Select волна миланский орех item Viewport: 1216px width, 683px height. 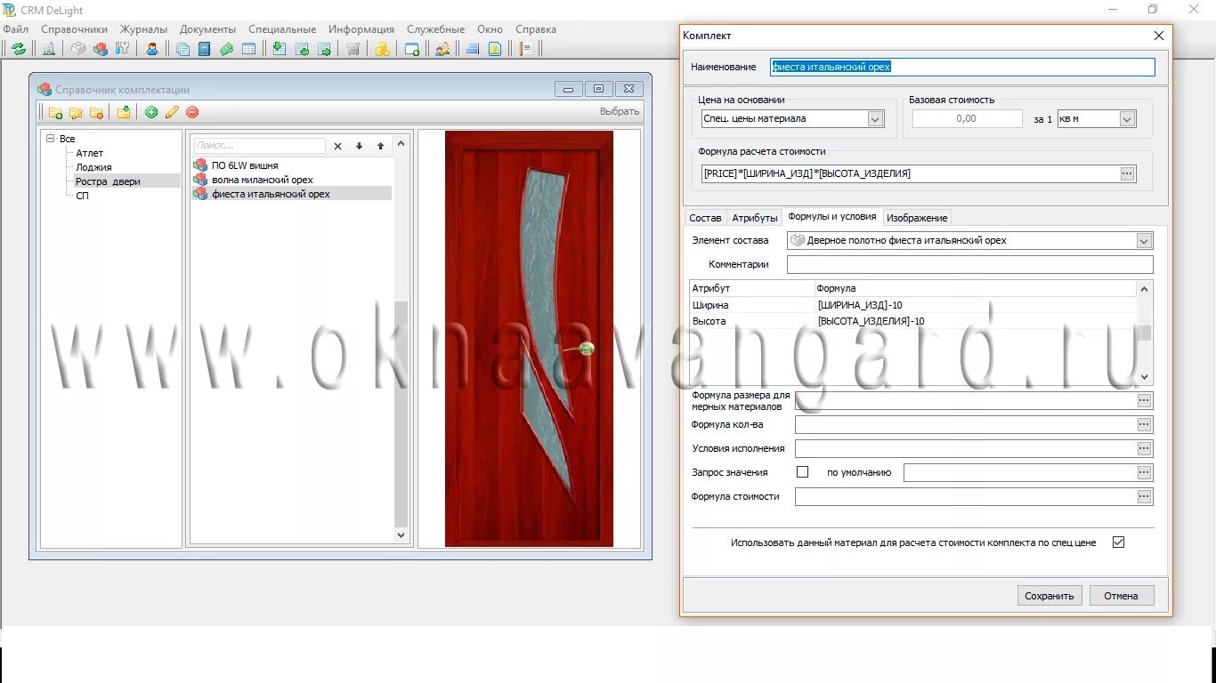tap(263, 180)
